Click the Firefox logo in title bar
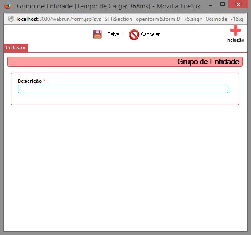The image size is (251, 235). (x=8, y=6)
